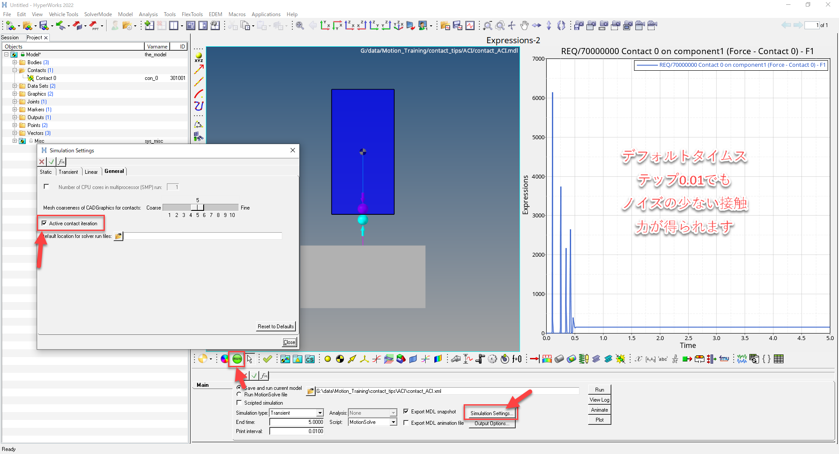
Task: Expand the Joints folder
Action: coord(15,102)
